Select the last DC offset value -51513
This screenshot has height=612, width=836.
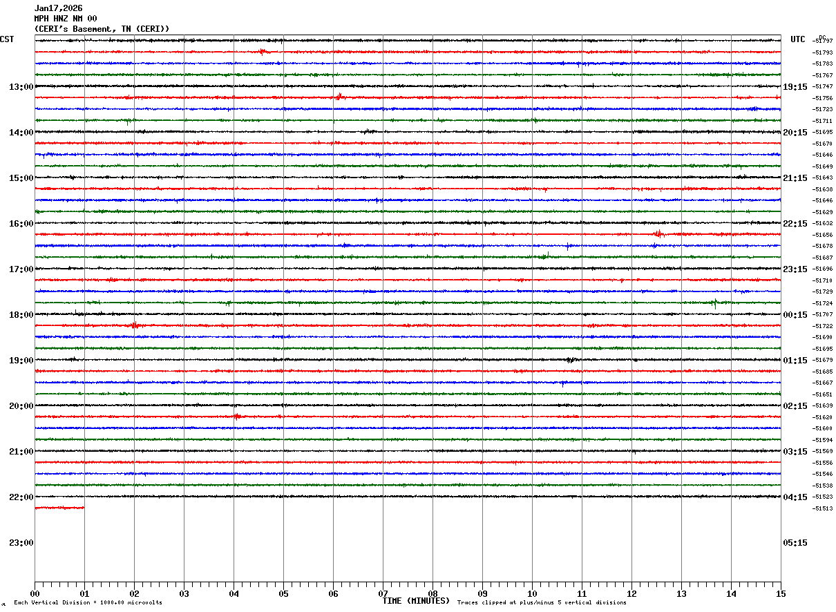pos(823,508)
